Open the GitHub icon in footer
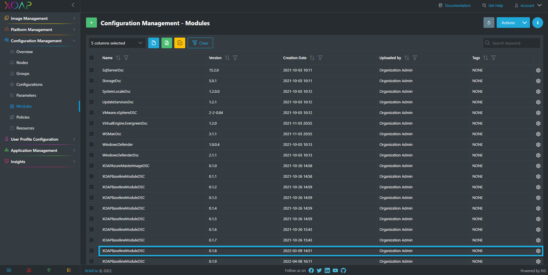Screen dimensions: 548x275 [x=343, y=270]
